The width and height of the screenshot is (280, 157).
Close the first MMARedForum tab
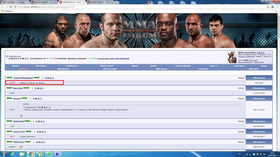28,2
